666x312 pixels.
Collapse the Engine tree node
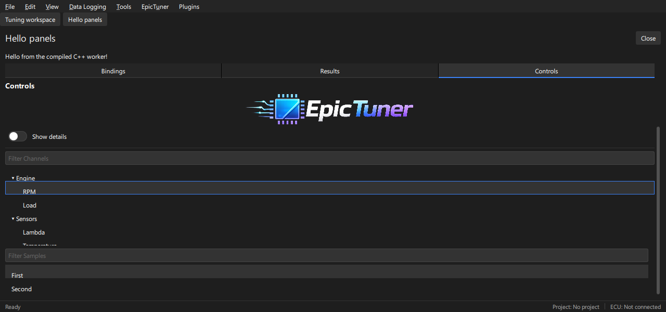(13, 178)
